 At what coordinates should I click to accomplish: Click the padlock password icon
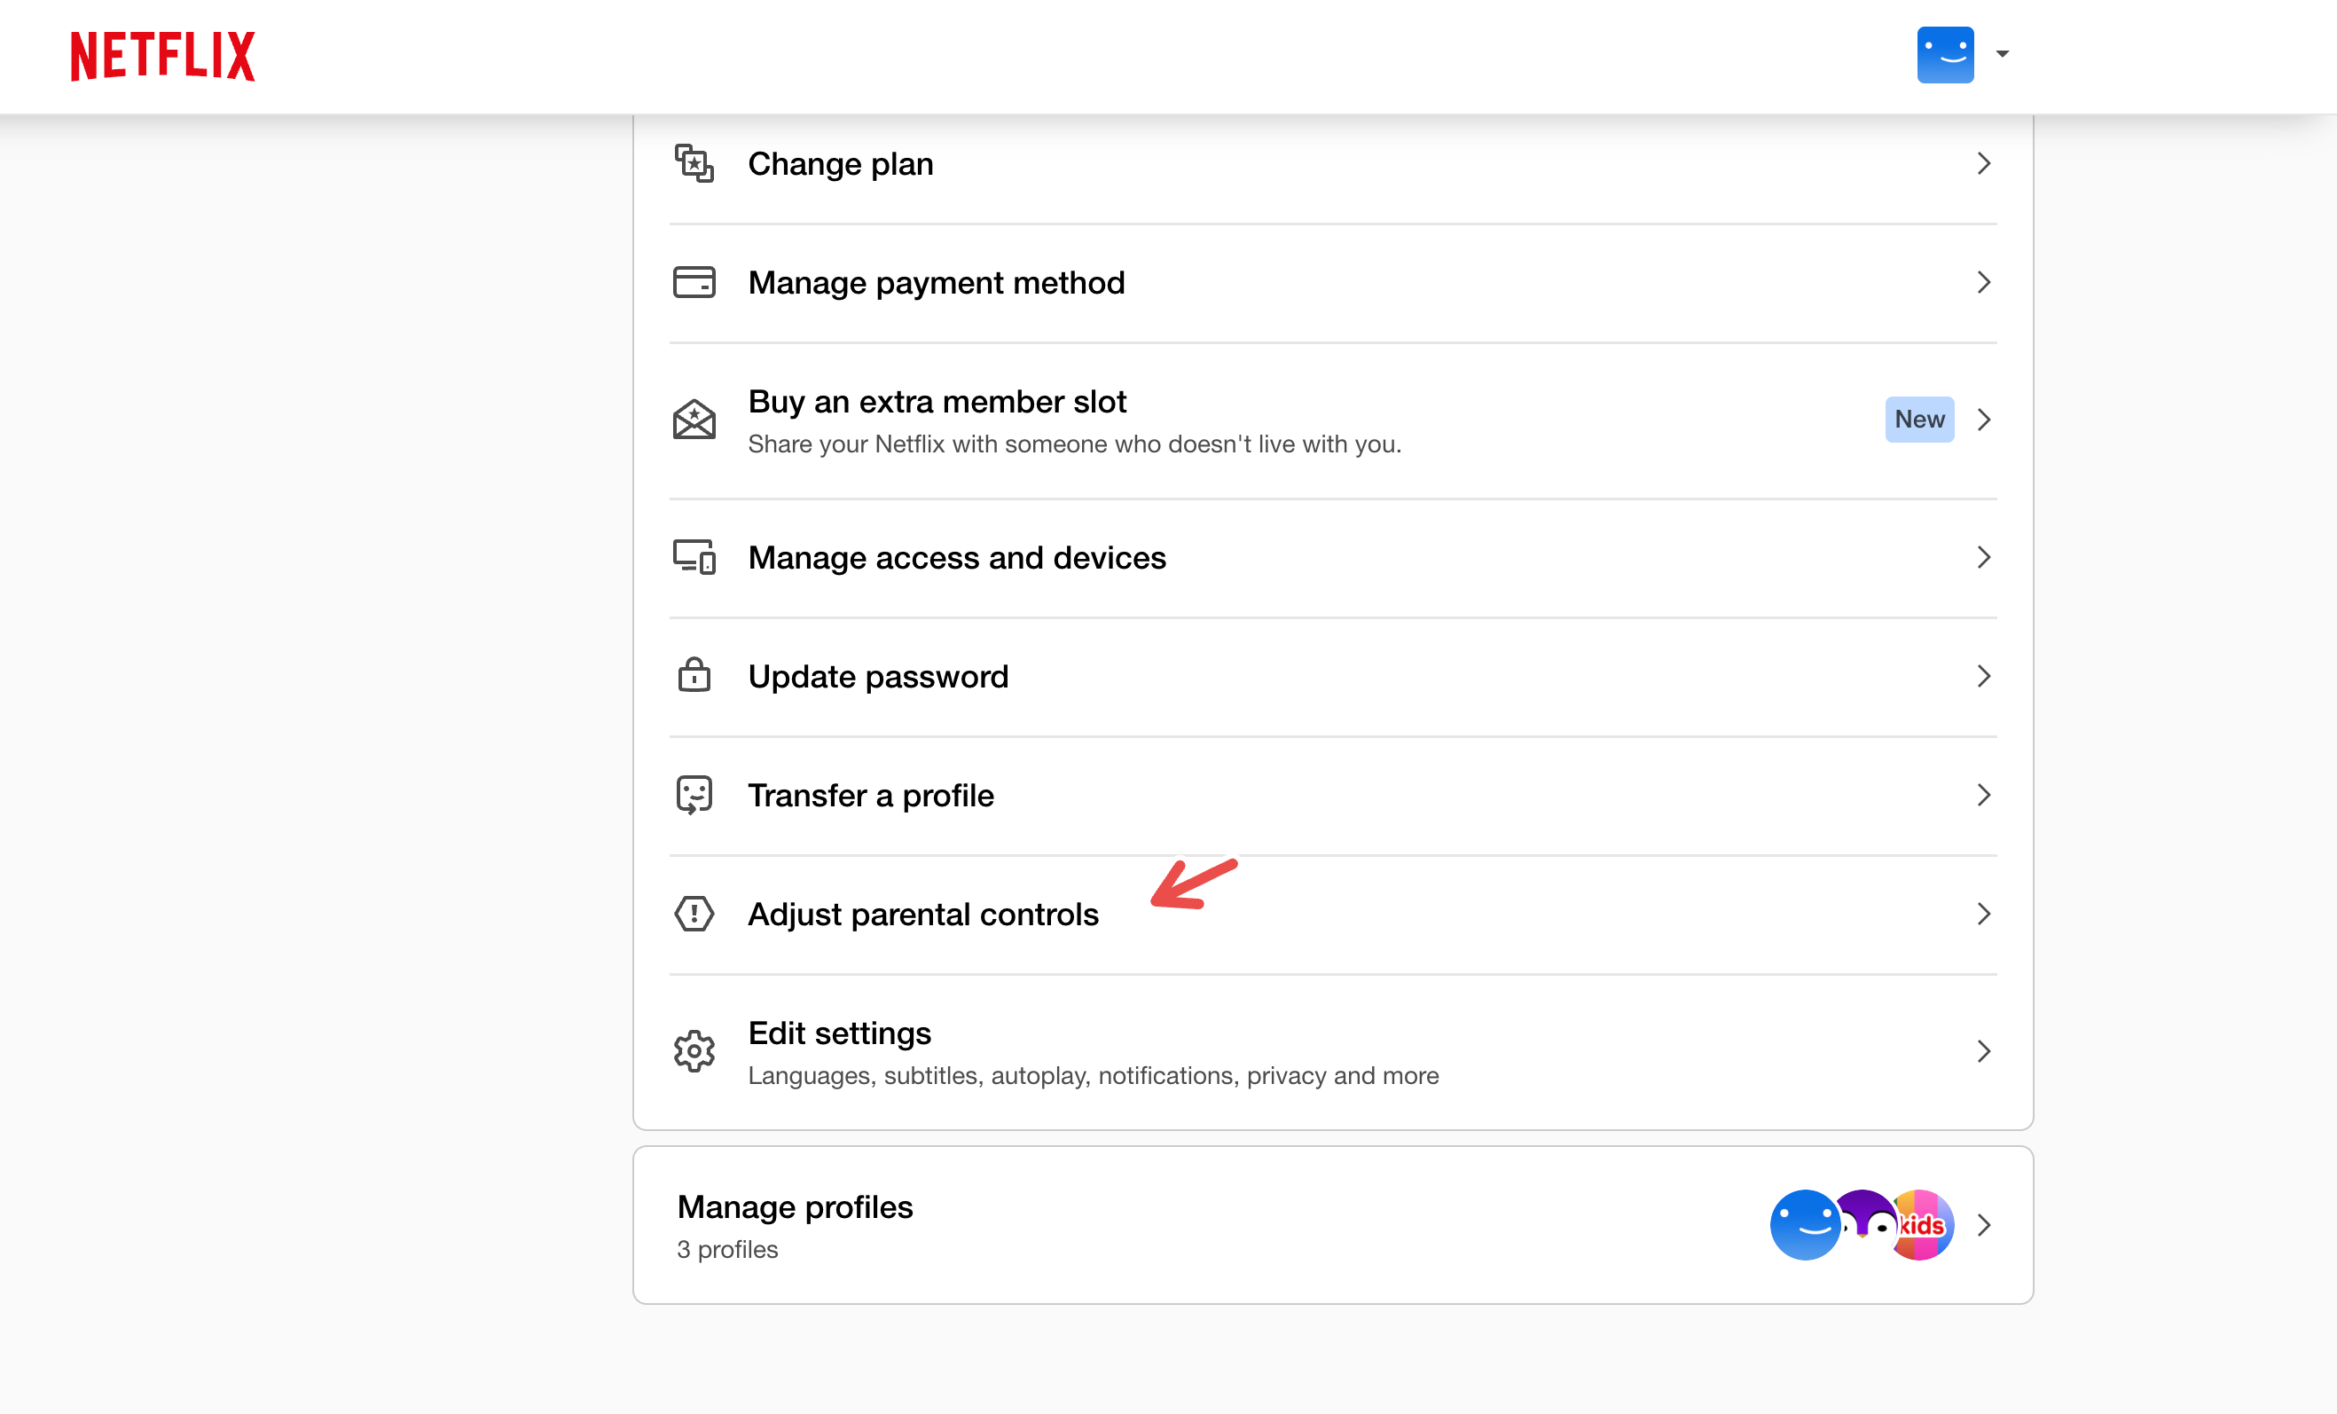pos(694,674)
